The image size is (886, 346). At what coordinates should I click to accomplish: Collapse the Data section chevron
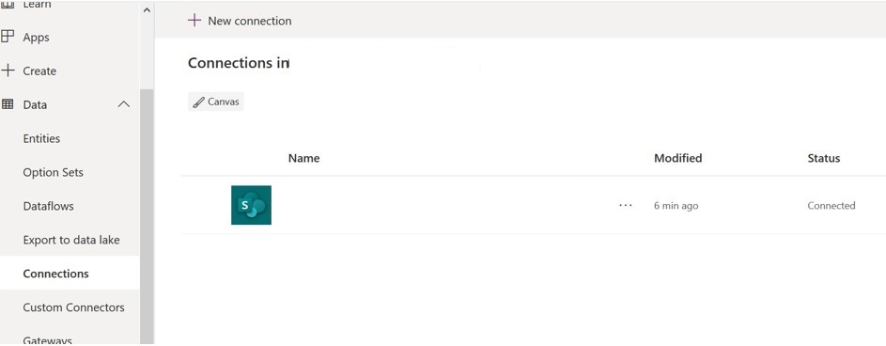pos(124,104)
